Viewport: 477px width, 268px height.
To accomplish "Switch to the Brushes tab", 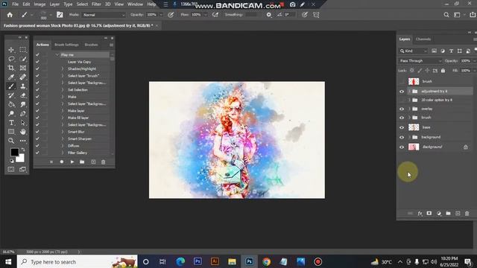I will (x=91, y=45).
